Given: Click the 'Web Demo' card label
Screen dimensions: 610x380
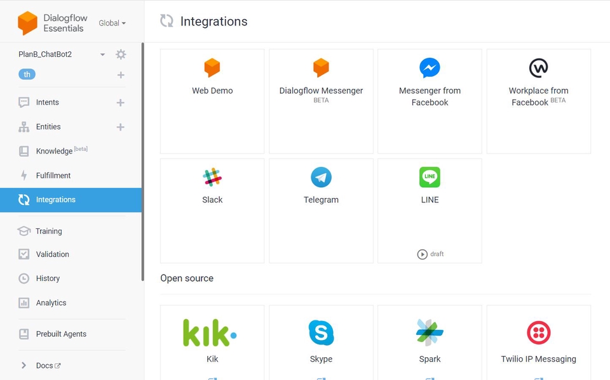Looking at the screenshot, I should (x=212, y=91).
